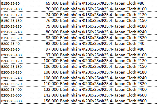Select cell with code B200-25-80

17,49
